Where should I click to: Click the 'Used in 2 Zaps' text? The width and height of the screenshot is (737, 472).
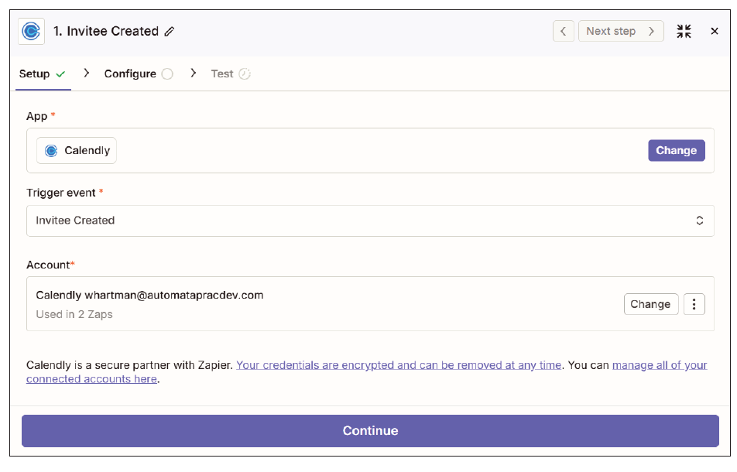coord(74,314)
